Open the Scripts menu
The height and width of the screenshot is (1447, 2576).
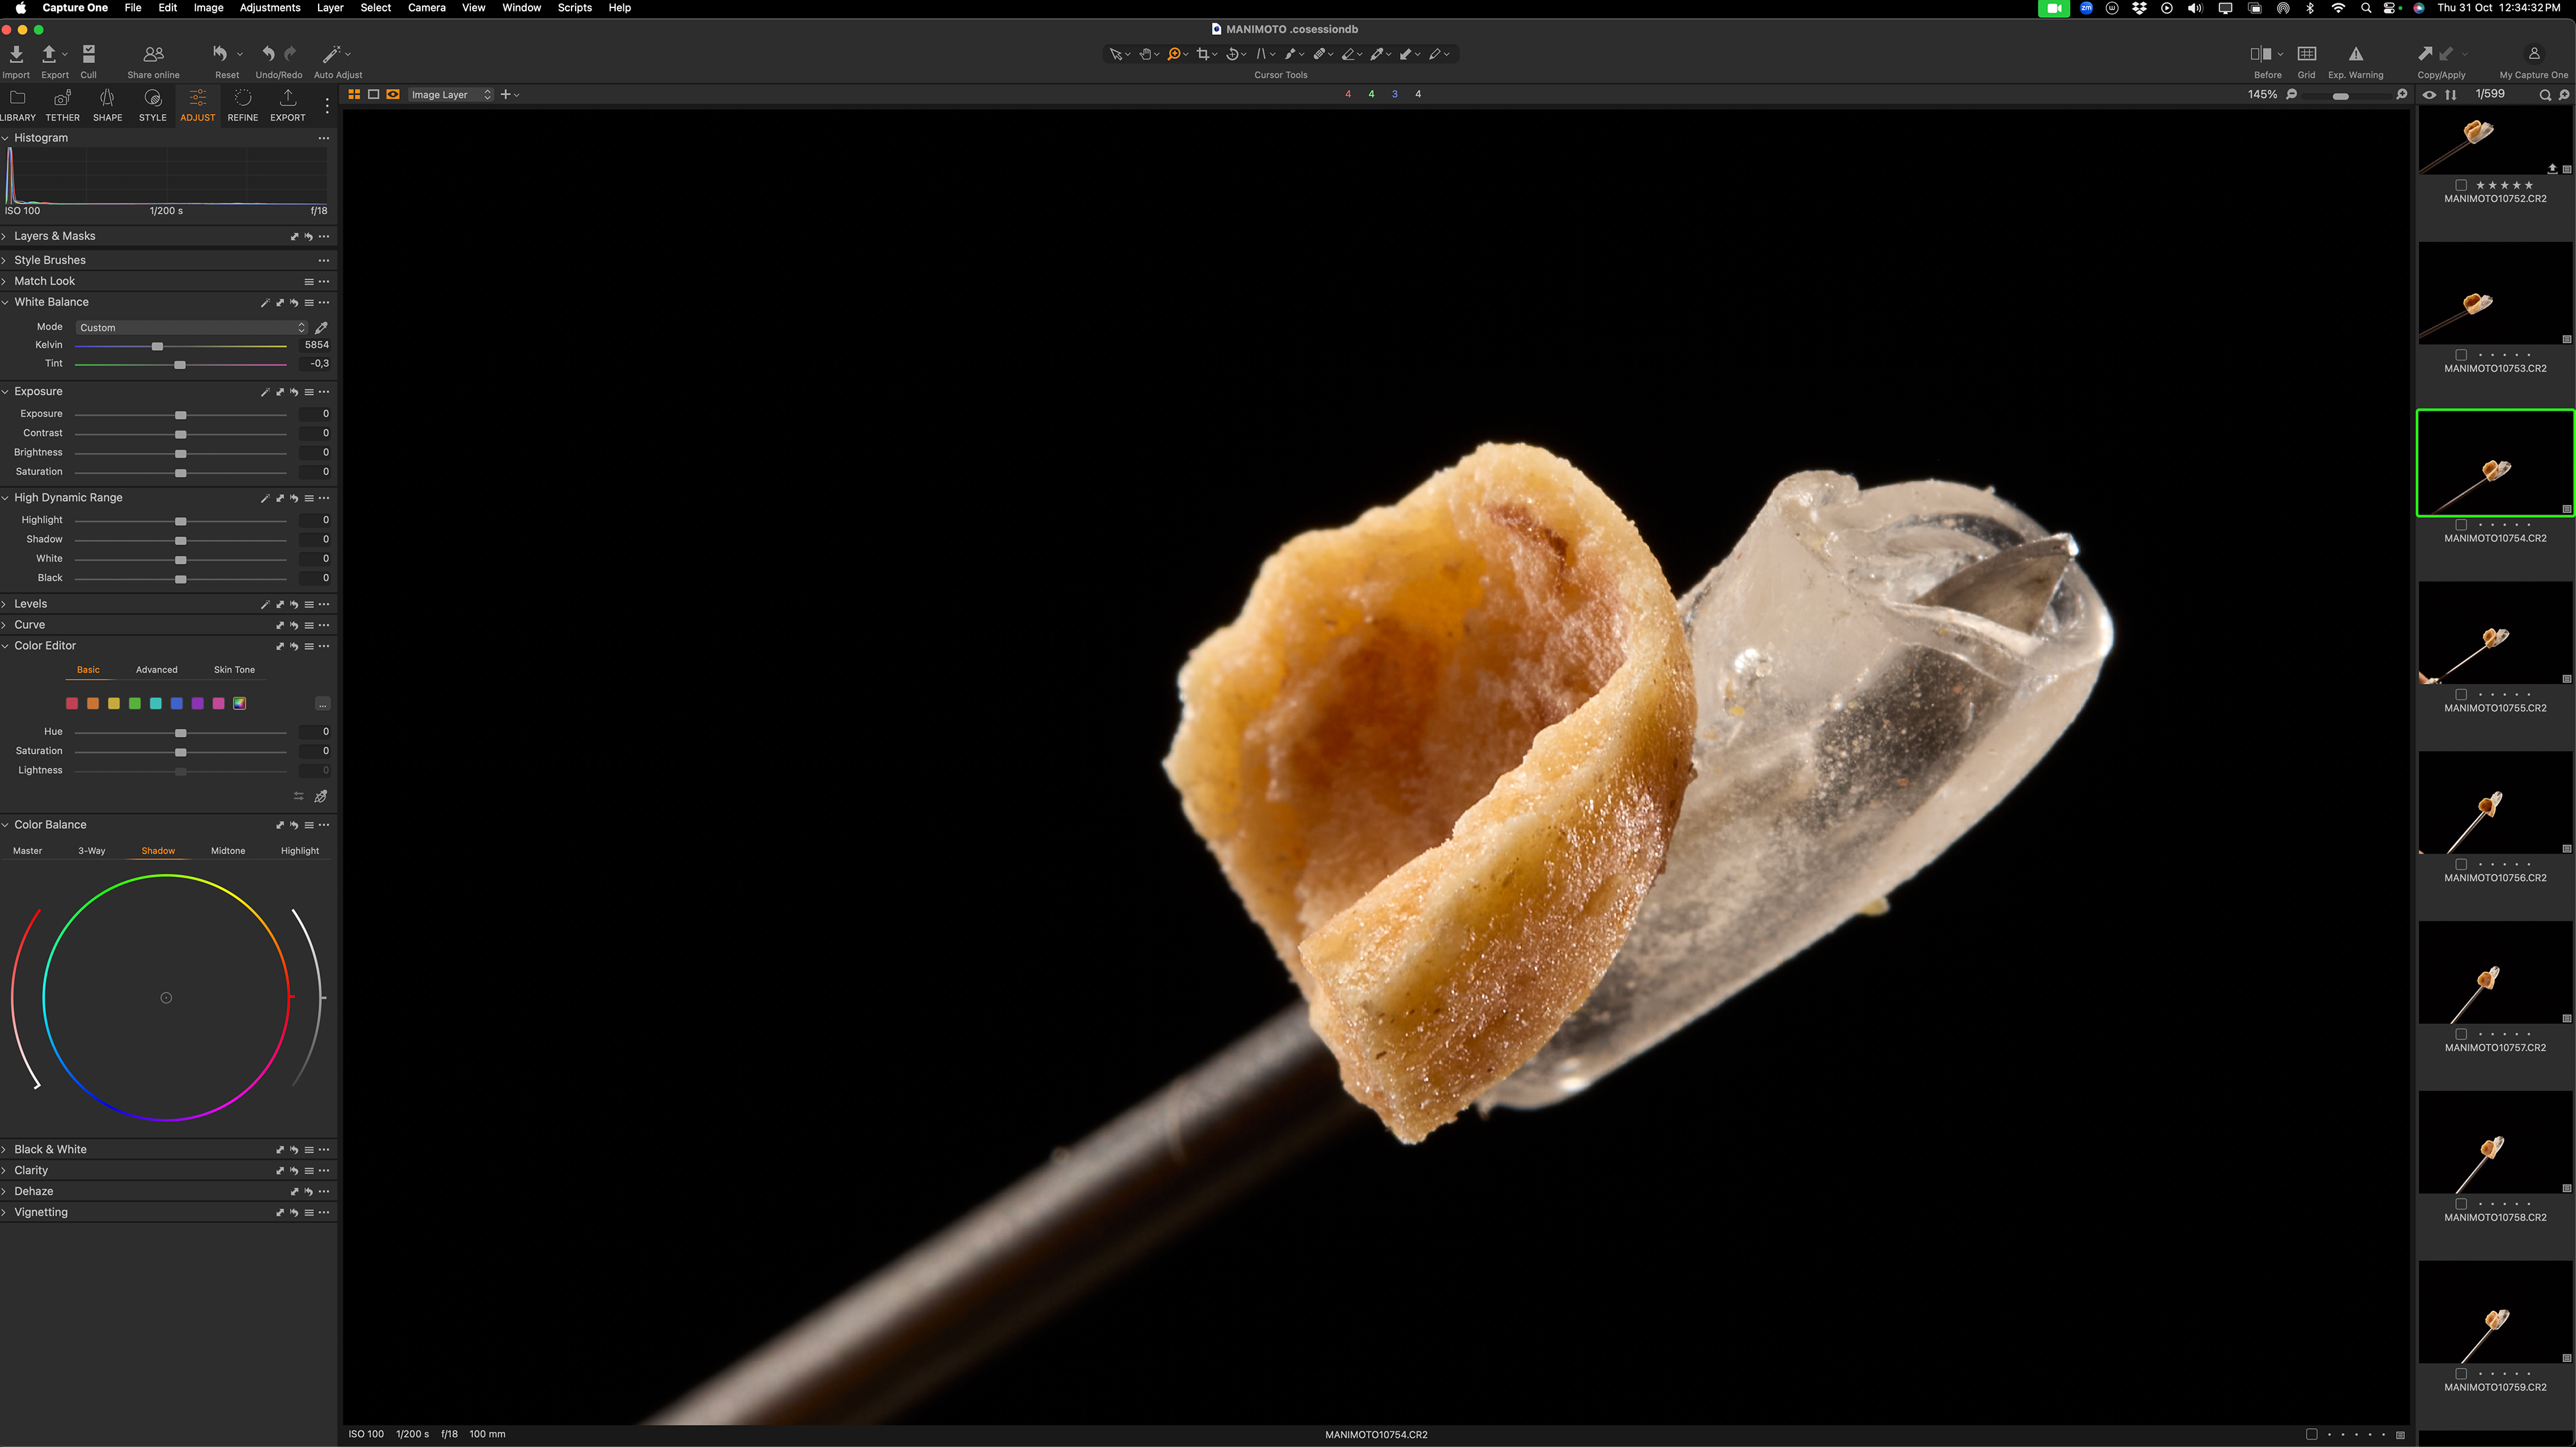click(575, 8)
